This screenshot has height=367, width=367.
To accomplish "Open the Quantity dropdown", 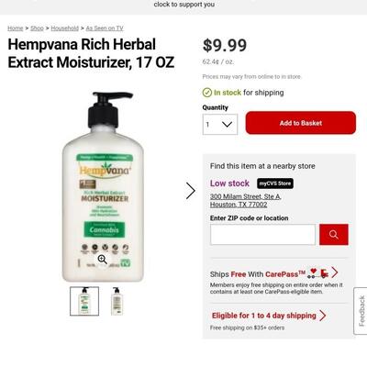I will [x=220, y=124].
